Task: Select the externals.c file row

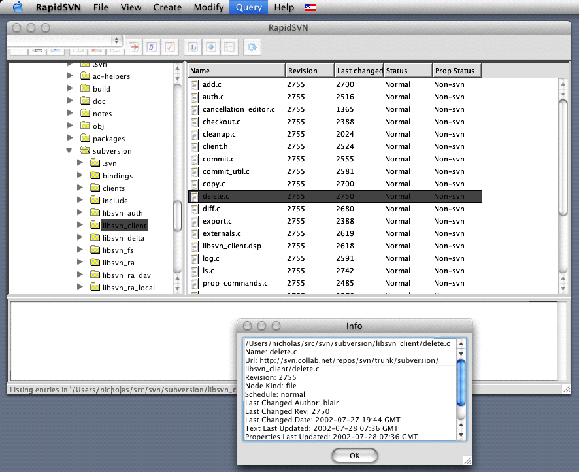Action: tap(335, 233)
